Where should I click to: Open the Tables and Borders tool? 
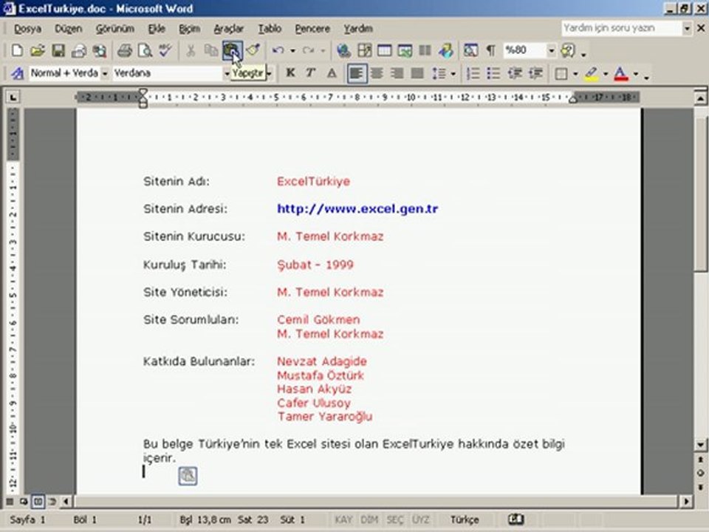tap(364, 50)
